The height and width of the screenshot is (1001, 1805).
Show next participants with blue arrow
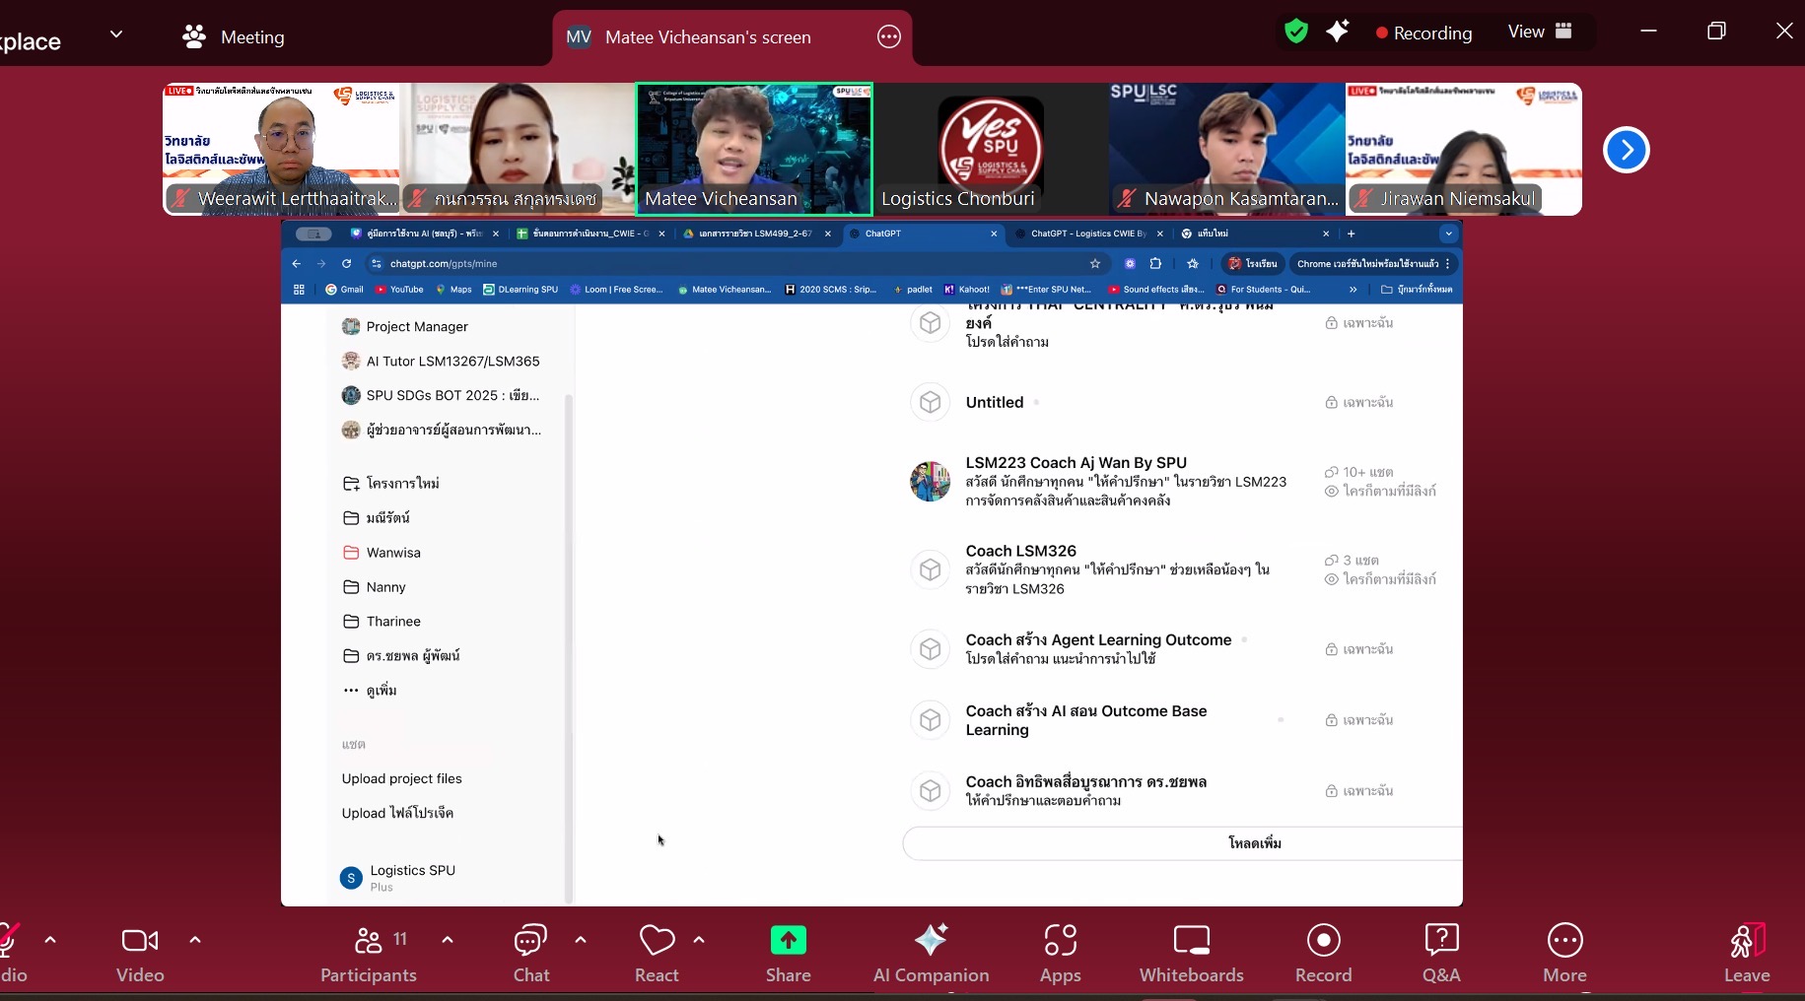coord(1627,150)
